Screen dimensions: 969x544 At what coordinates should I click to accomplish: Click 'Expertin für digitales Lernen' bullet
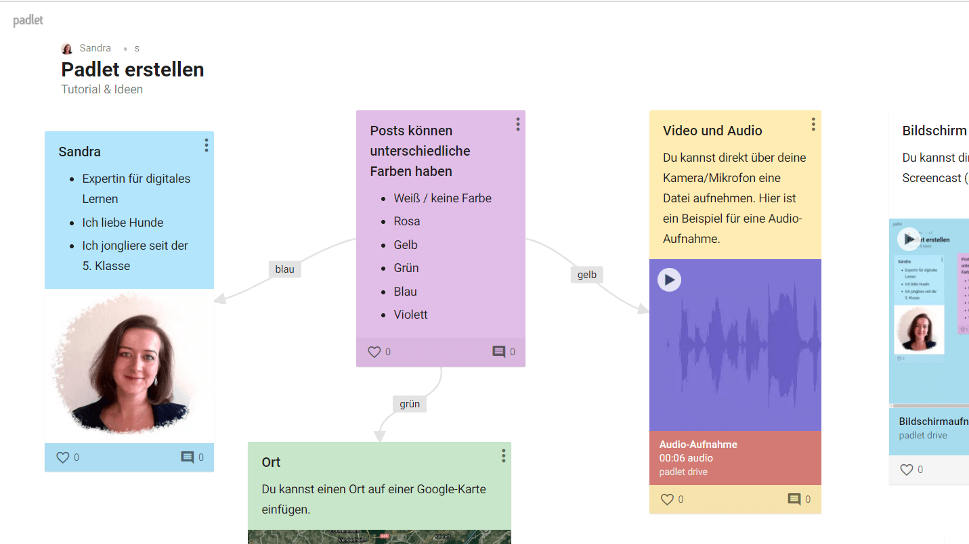[x=136, y=189]
